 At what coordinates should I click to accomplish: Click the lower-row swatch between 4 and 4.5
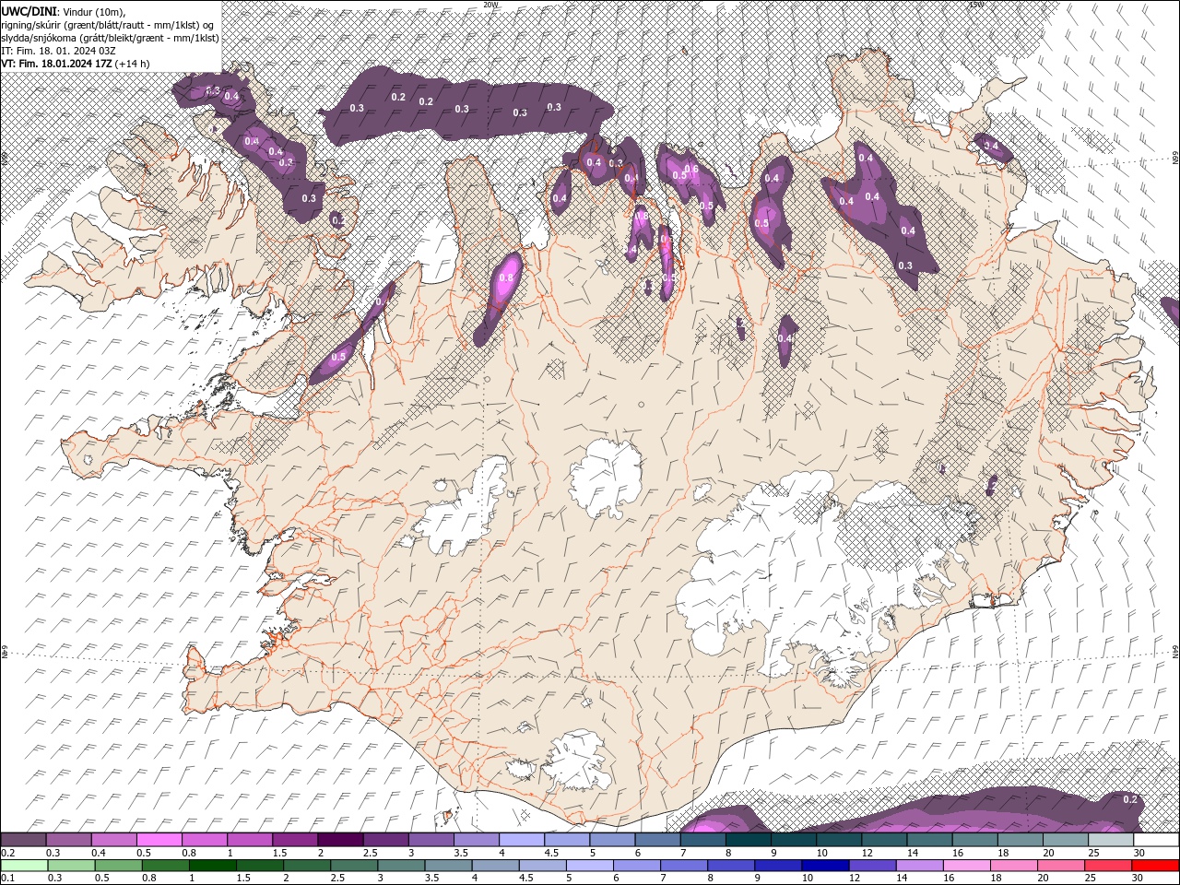494,866
